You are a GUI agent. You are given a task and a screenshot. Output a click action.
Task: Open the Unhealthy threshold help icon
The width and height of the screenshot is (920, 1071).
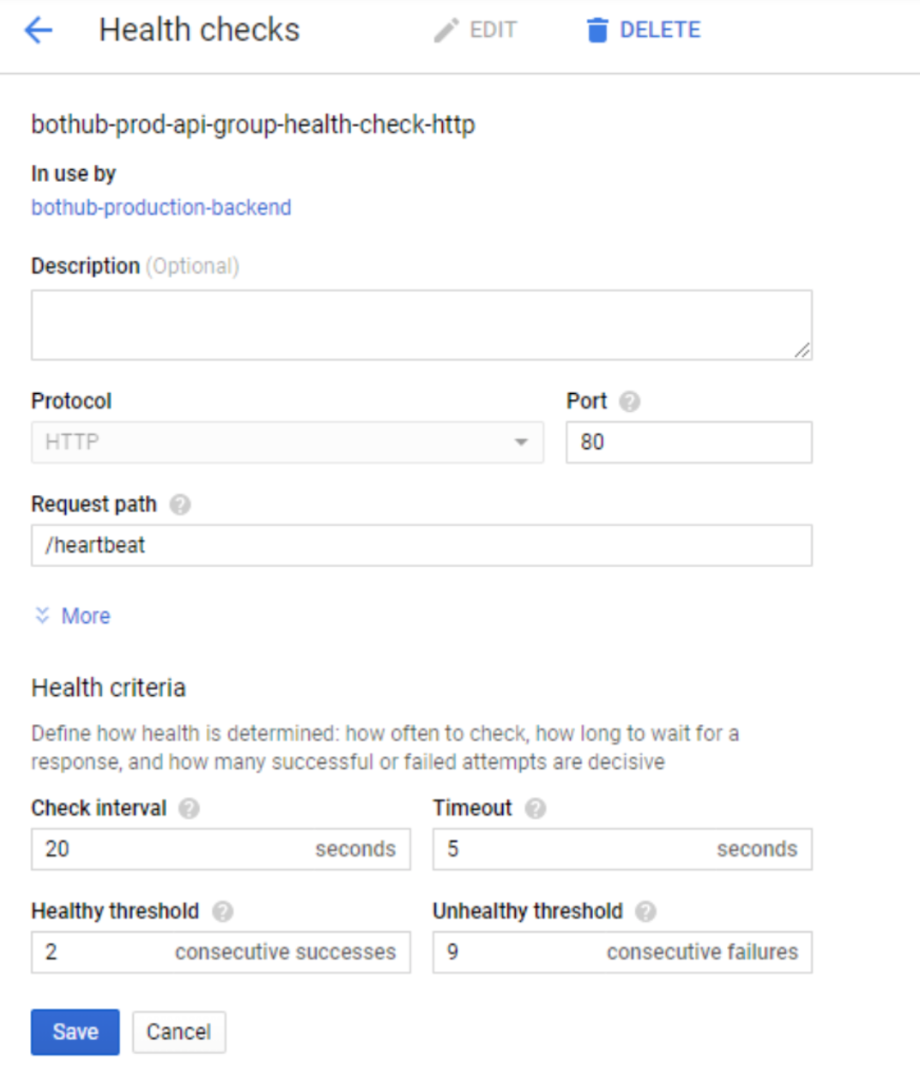coord(645,911)
